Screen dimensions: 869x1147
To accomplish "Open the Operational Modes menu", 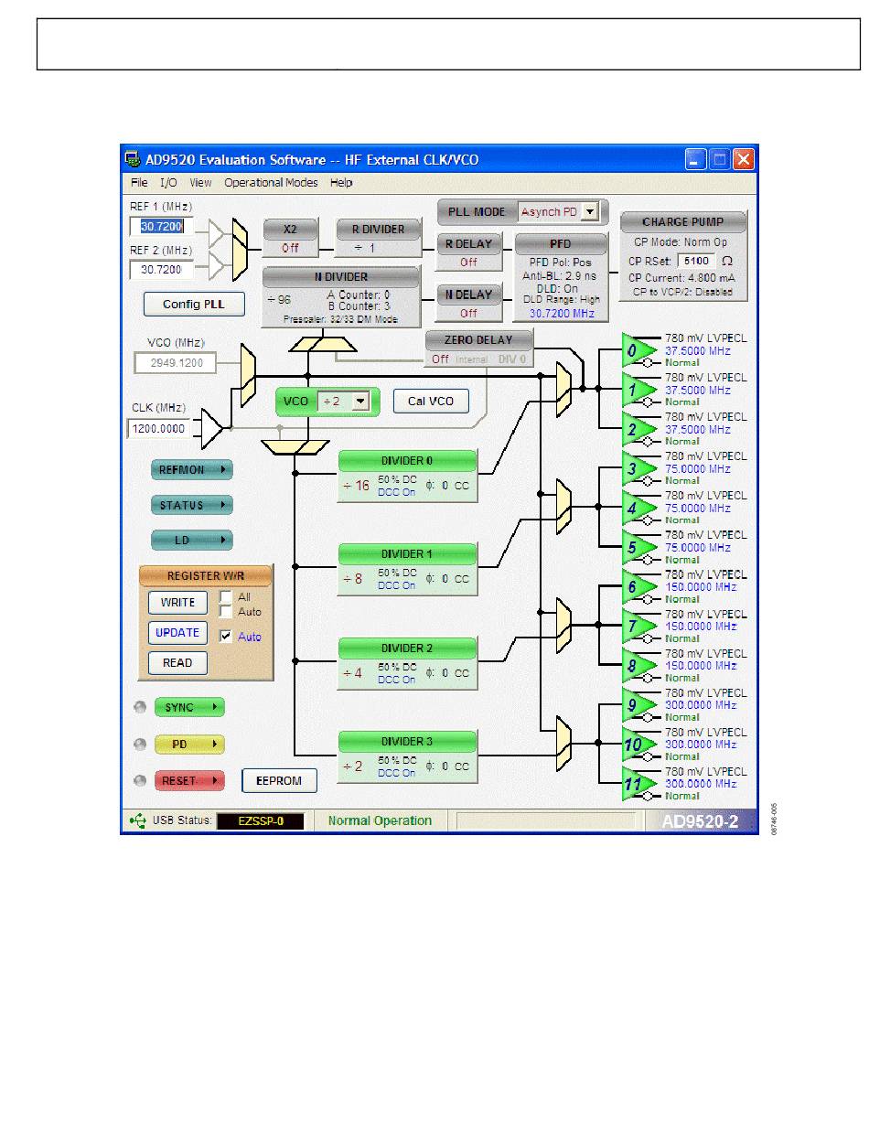I will pyautogui.click(x=272, y=183).
